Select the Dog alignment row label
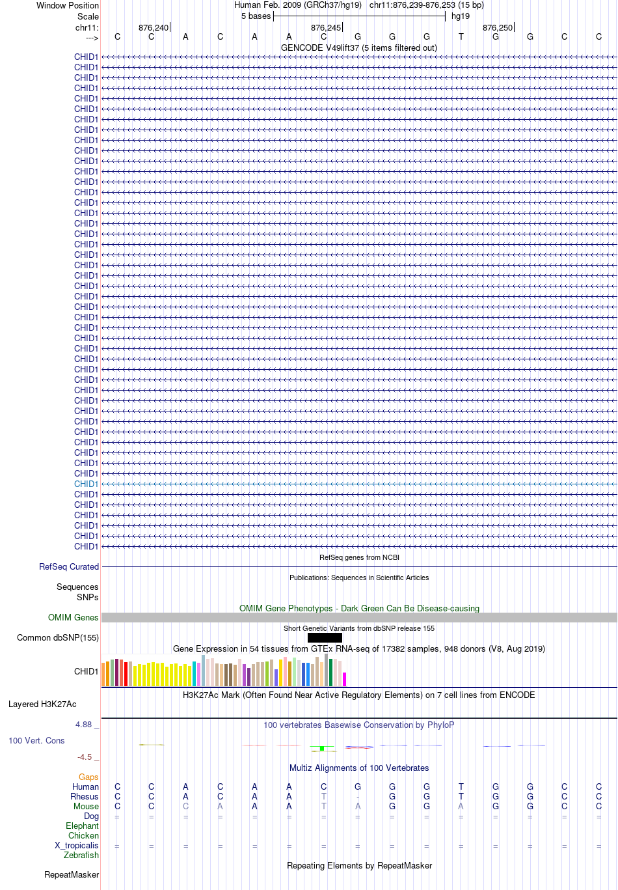Viewport: 618px width, 890px height. (92, 816)
